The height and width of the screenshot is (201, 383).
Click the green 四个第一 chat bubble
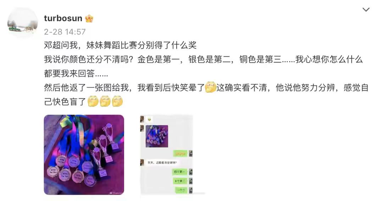[x=180, y=172]
